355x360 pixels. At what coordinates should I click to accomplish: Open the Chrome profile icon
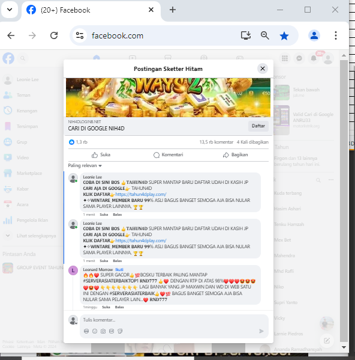[314, 35]
